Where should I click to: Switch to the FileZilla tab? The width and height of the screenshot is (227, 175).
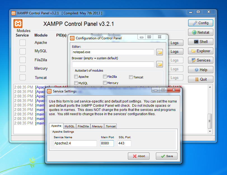pyautogui.click(x=83, y=126)
